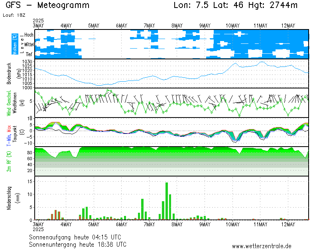
Task: Click the "(C)" temperature unit label
Action: point(22,132)
